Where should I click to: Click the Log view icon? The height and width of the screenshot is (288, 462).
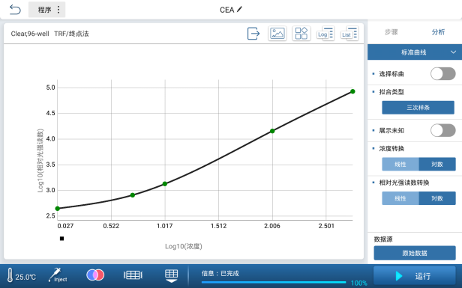[x=325, y=33]
